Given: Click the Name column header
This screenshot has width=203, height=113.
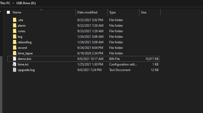Looking at the screenshot, I should pos(17,12).
